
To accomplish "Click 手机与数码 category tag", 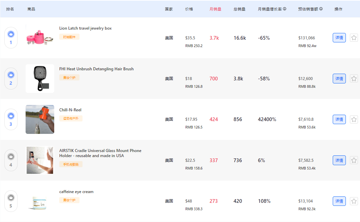I will [71, 164].
